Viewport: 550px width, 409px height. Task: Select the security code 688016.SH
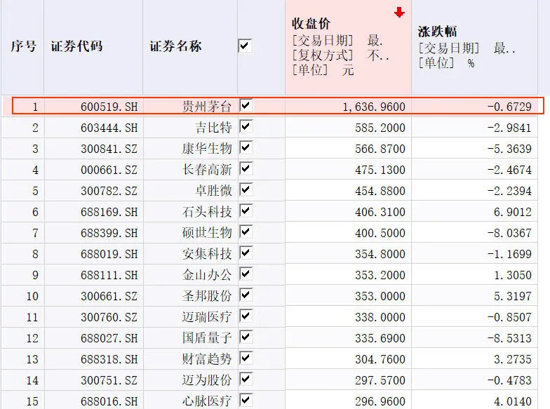[109, 401]
